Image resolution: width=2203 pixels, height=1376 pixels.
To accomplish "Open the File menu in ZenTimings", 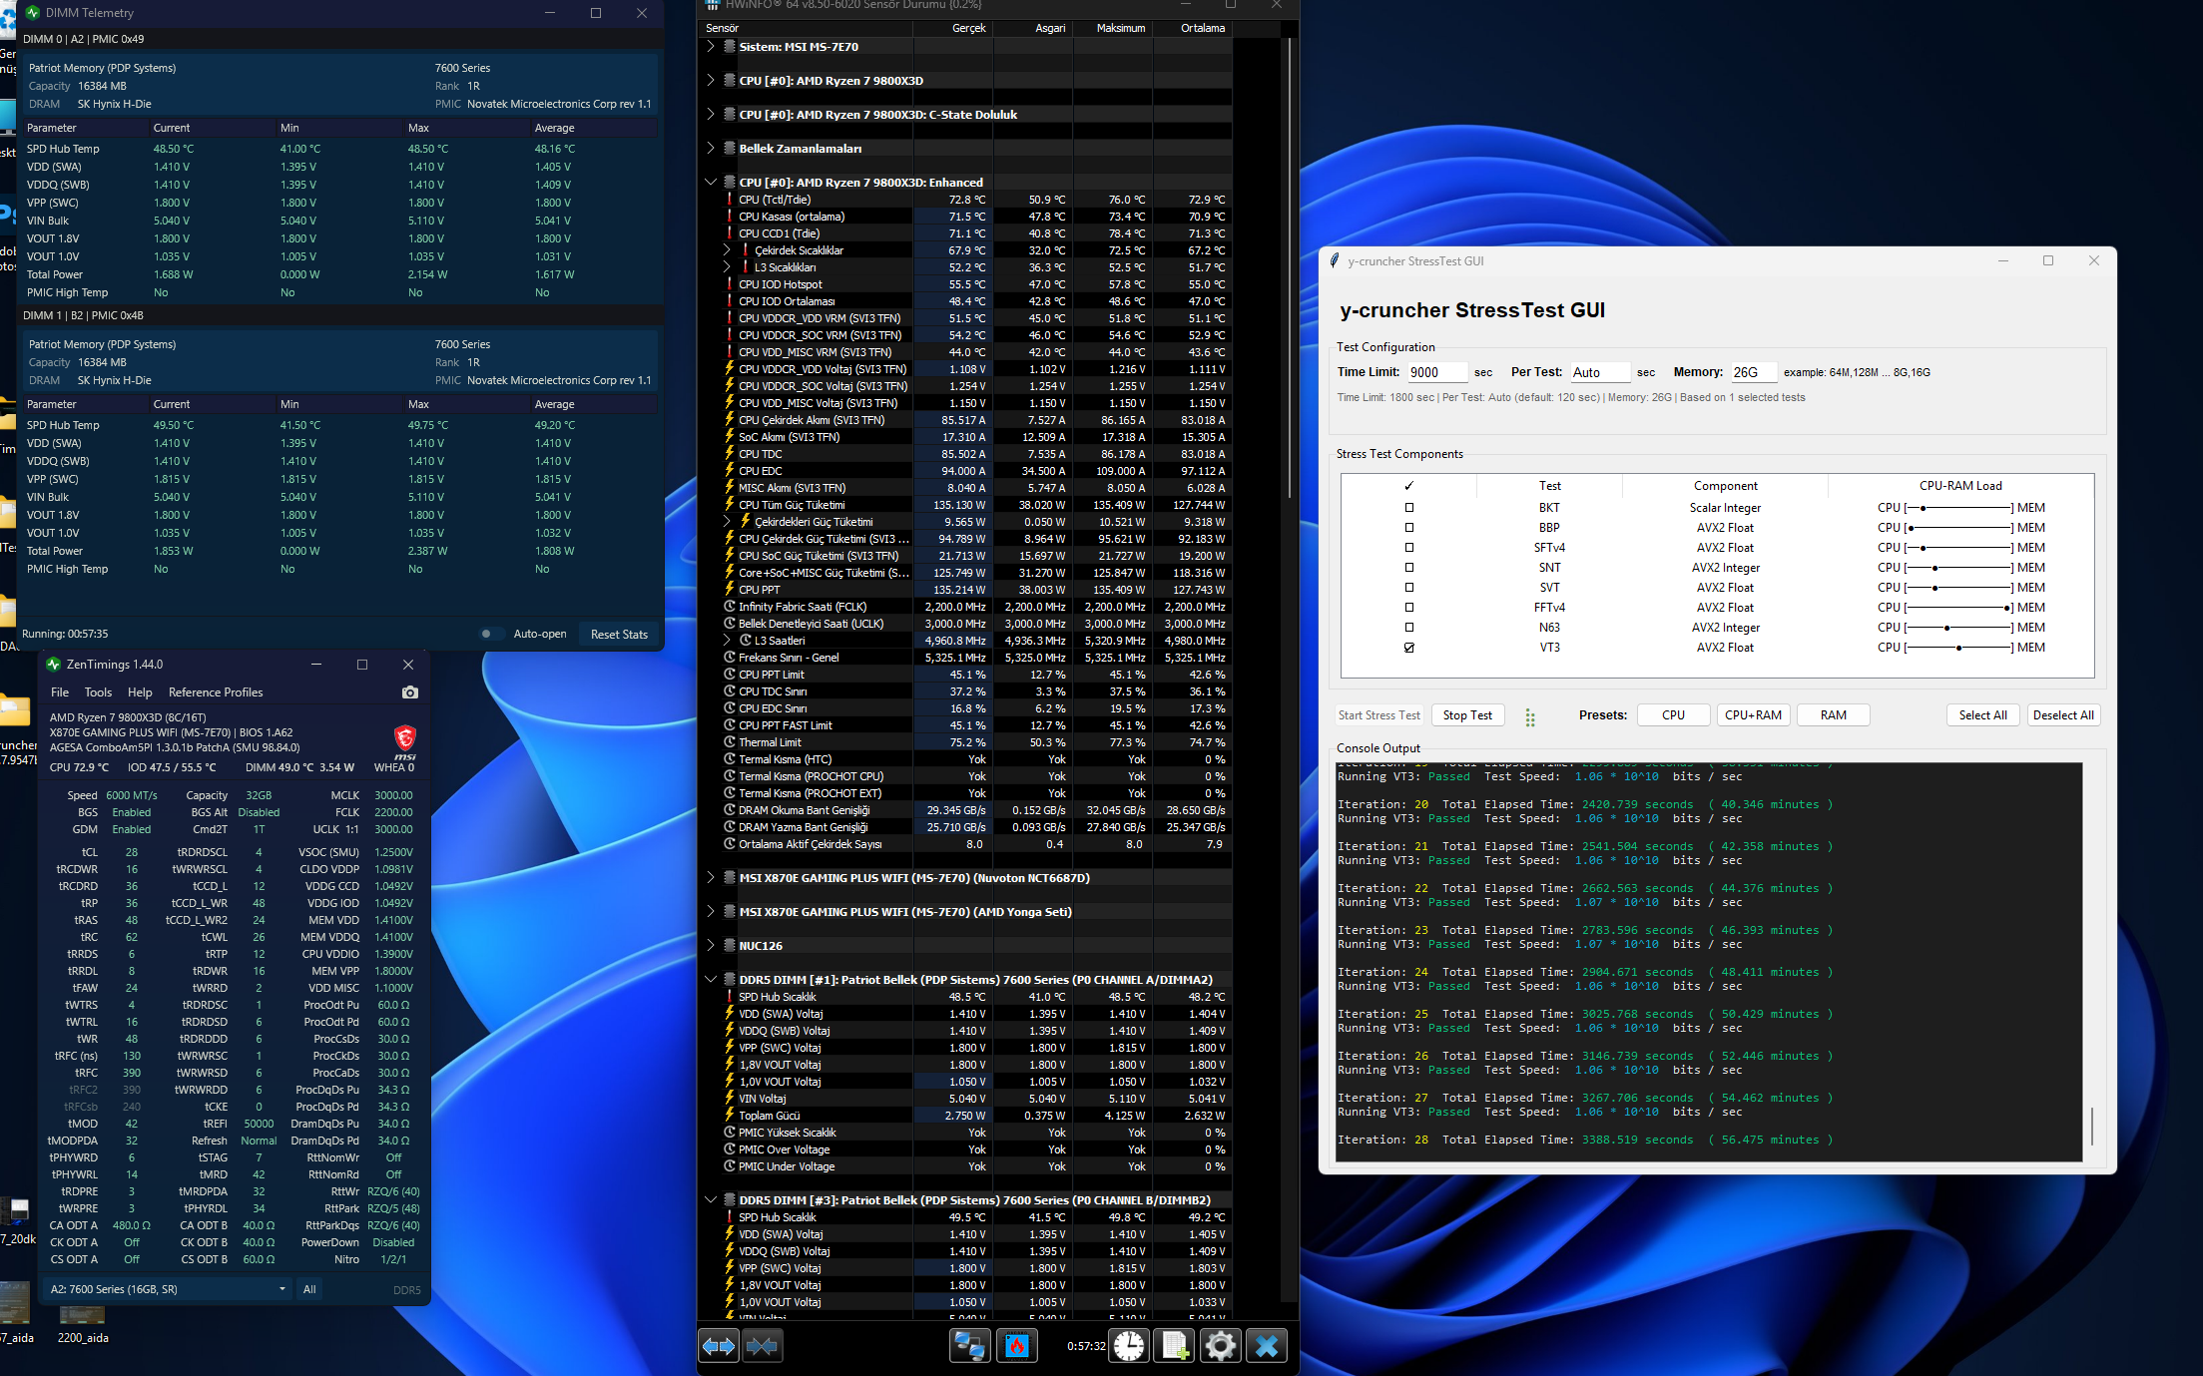I will click(x=60, y=692).
